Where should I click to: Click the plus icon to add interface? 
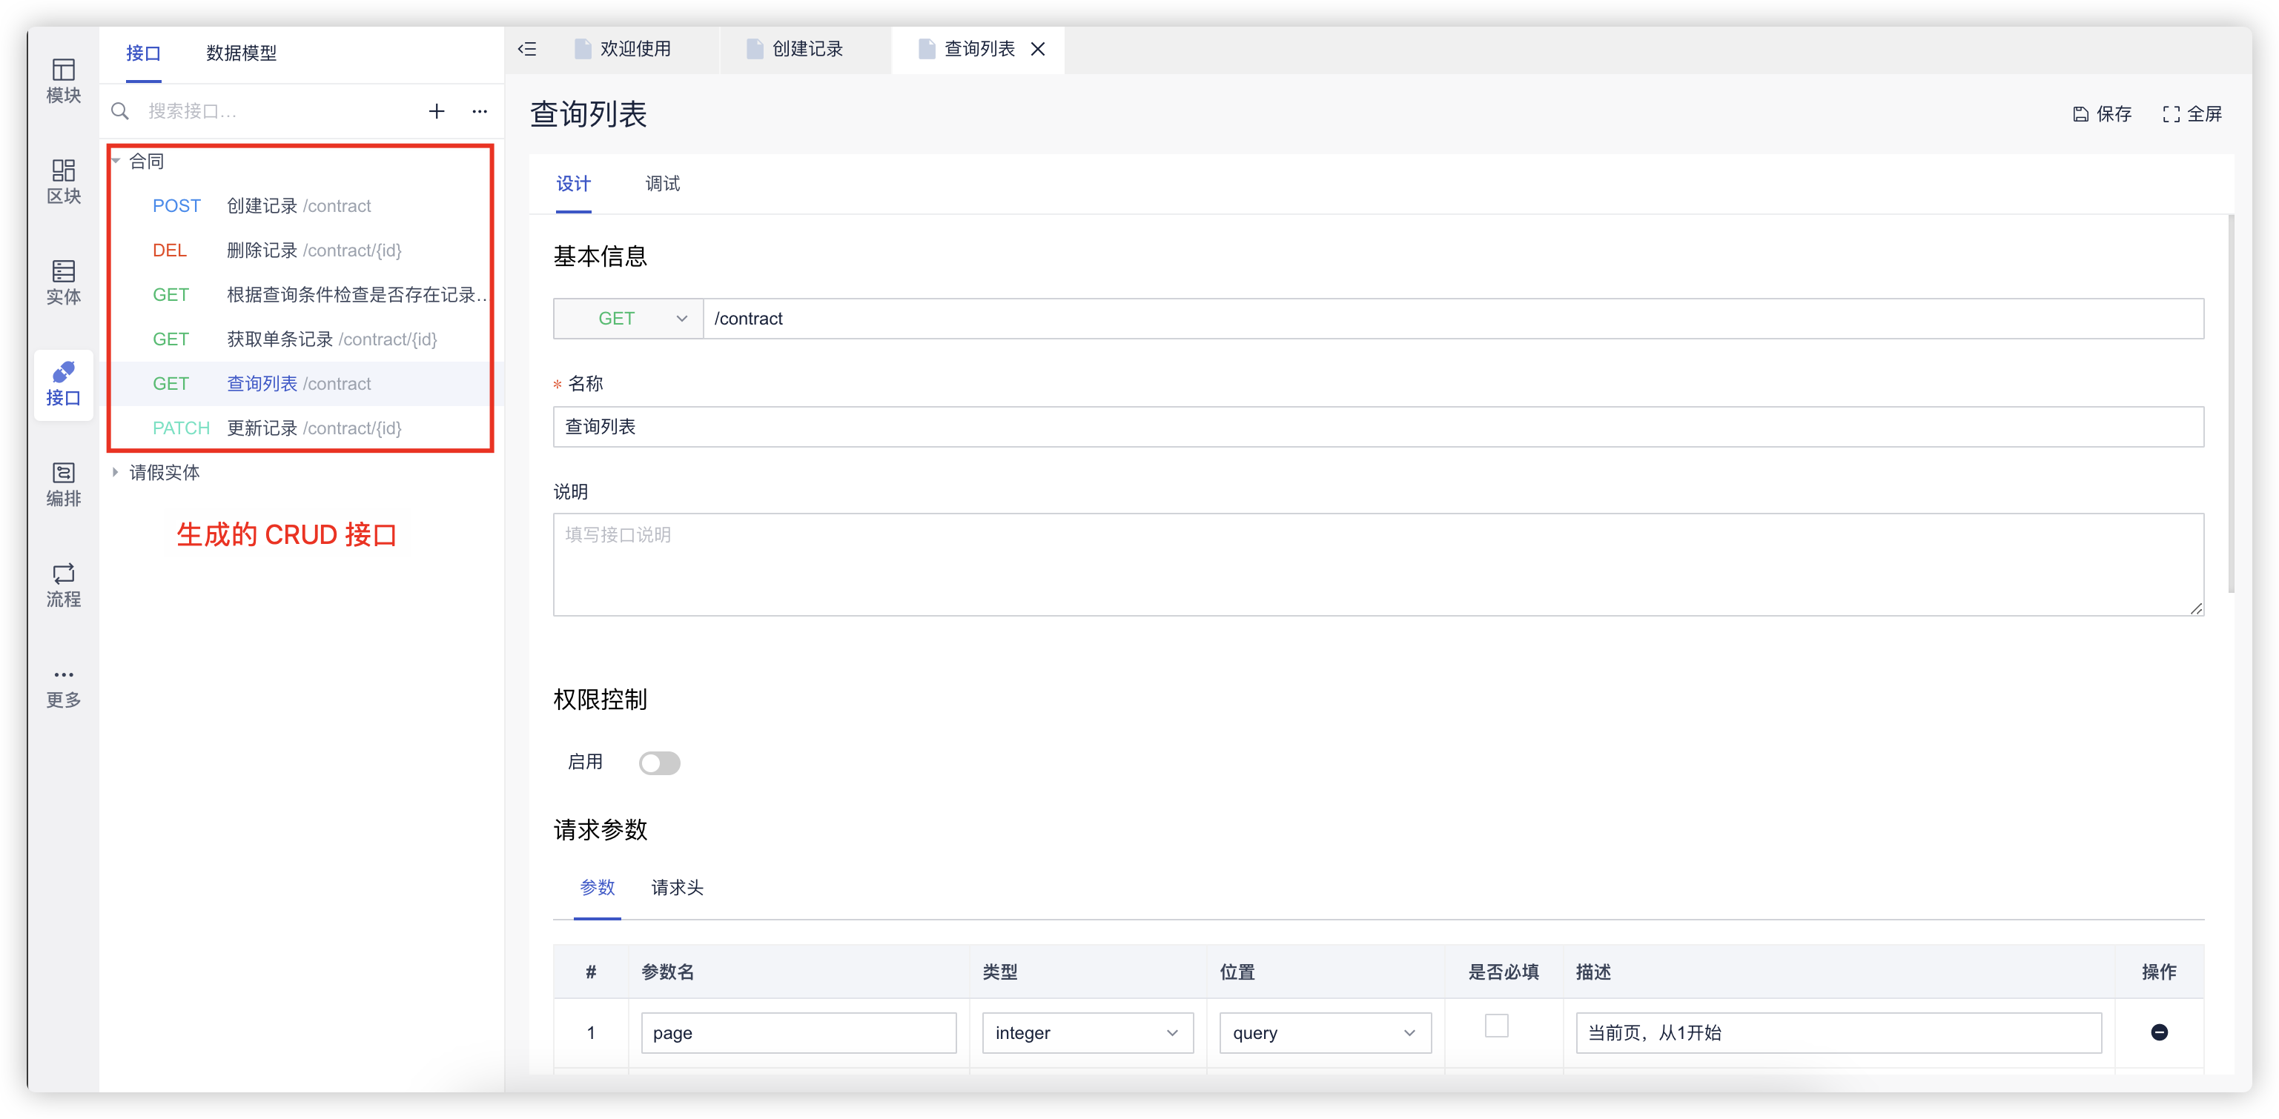click(x=436, y=111)
